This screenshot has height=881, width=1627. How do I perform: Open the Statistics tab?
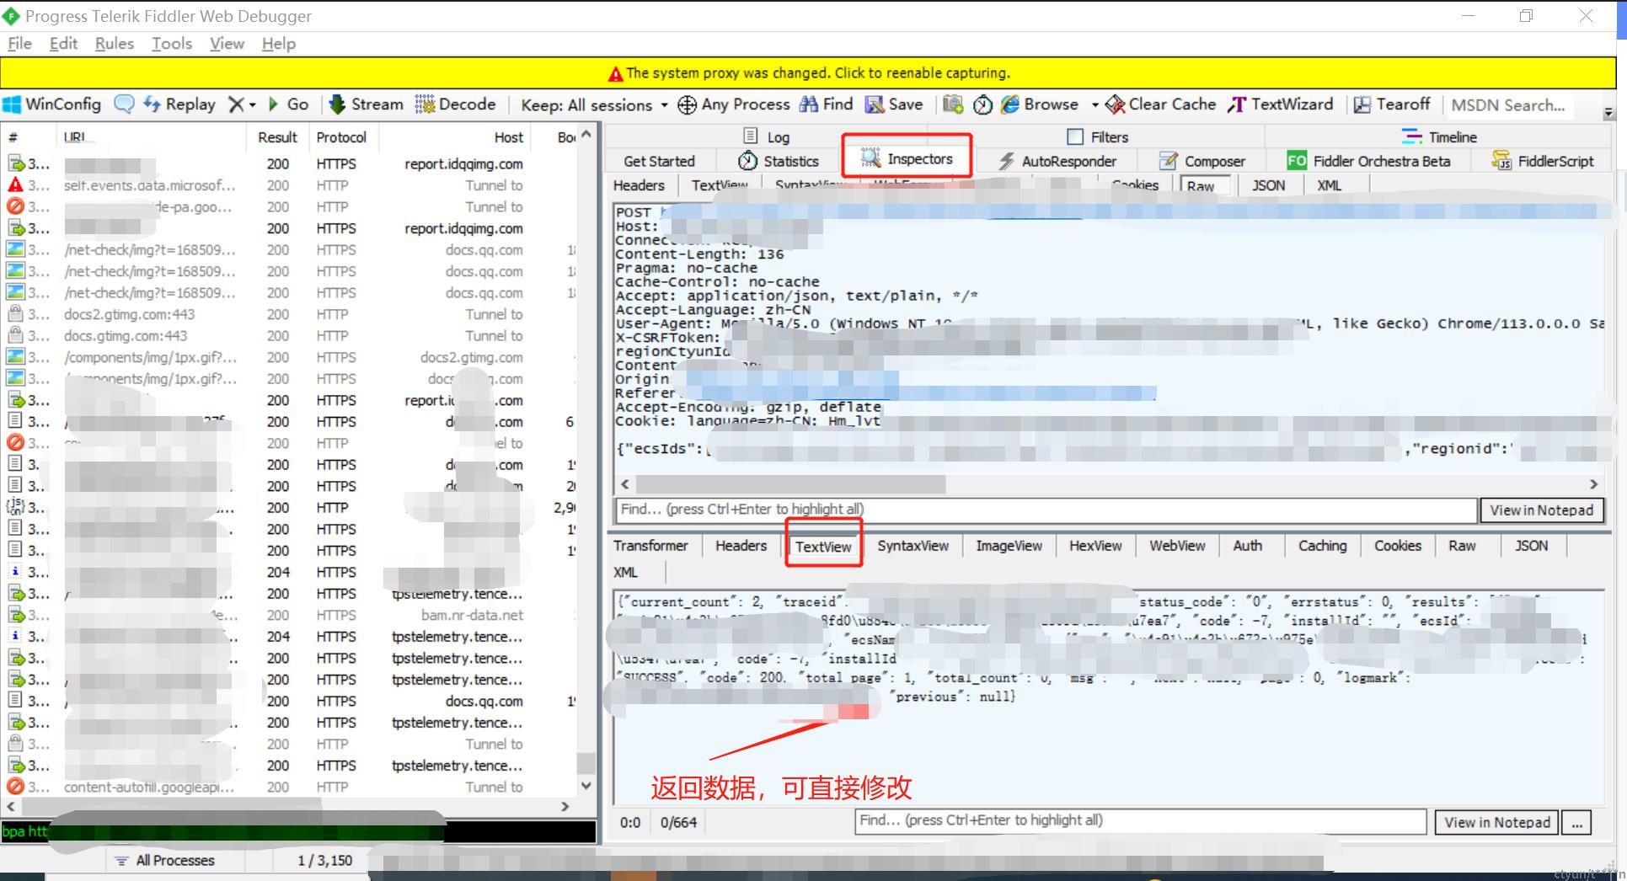tap(779, 161)
